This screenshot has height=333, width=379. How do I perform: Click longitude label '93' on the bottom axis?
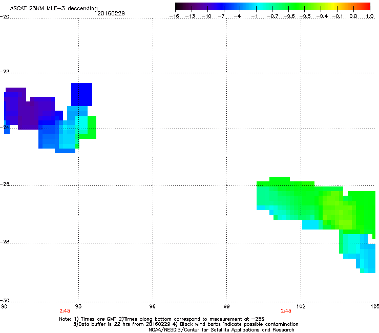[x=78, y=306]
